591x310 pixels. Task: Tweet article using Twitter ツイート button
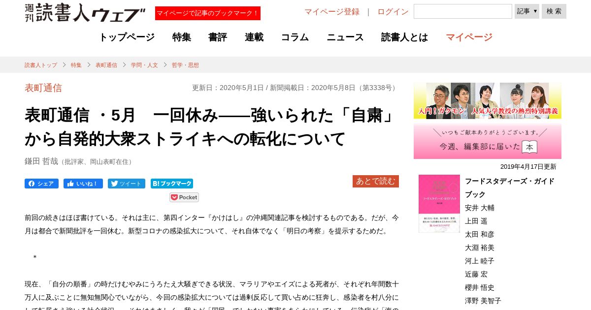(127, 184)
